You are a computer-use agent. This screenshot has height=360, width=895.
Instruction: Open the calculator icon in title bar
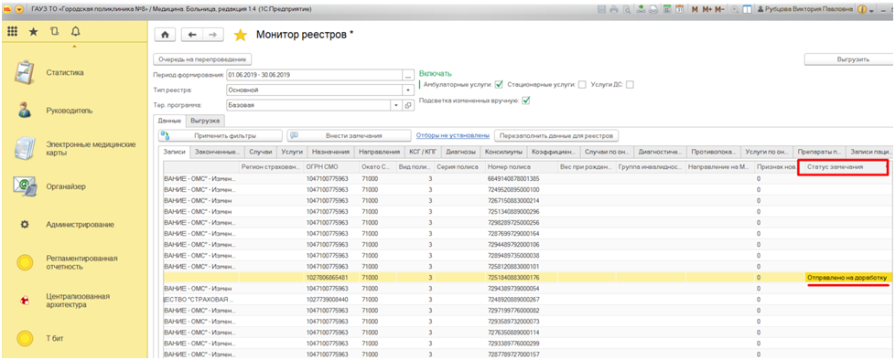point(667,10)
